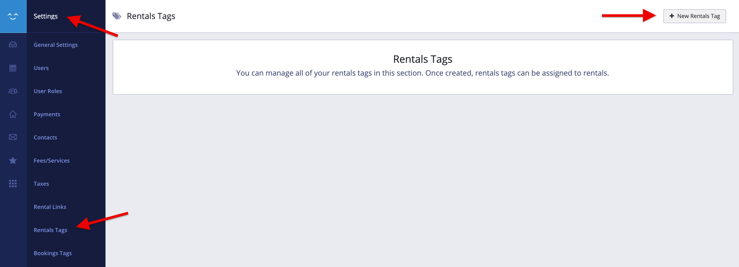This screenshot has width=739, height=267.
Task: Click the New Rentals Tag button
Action: (x=694, y=16)
